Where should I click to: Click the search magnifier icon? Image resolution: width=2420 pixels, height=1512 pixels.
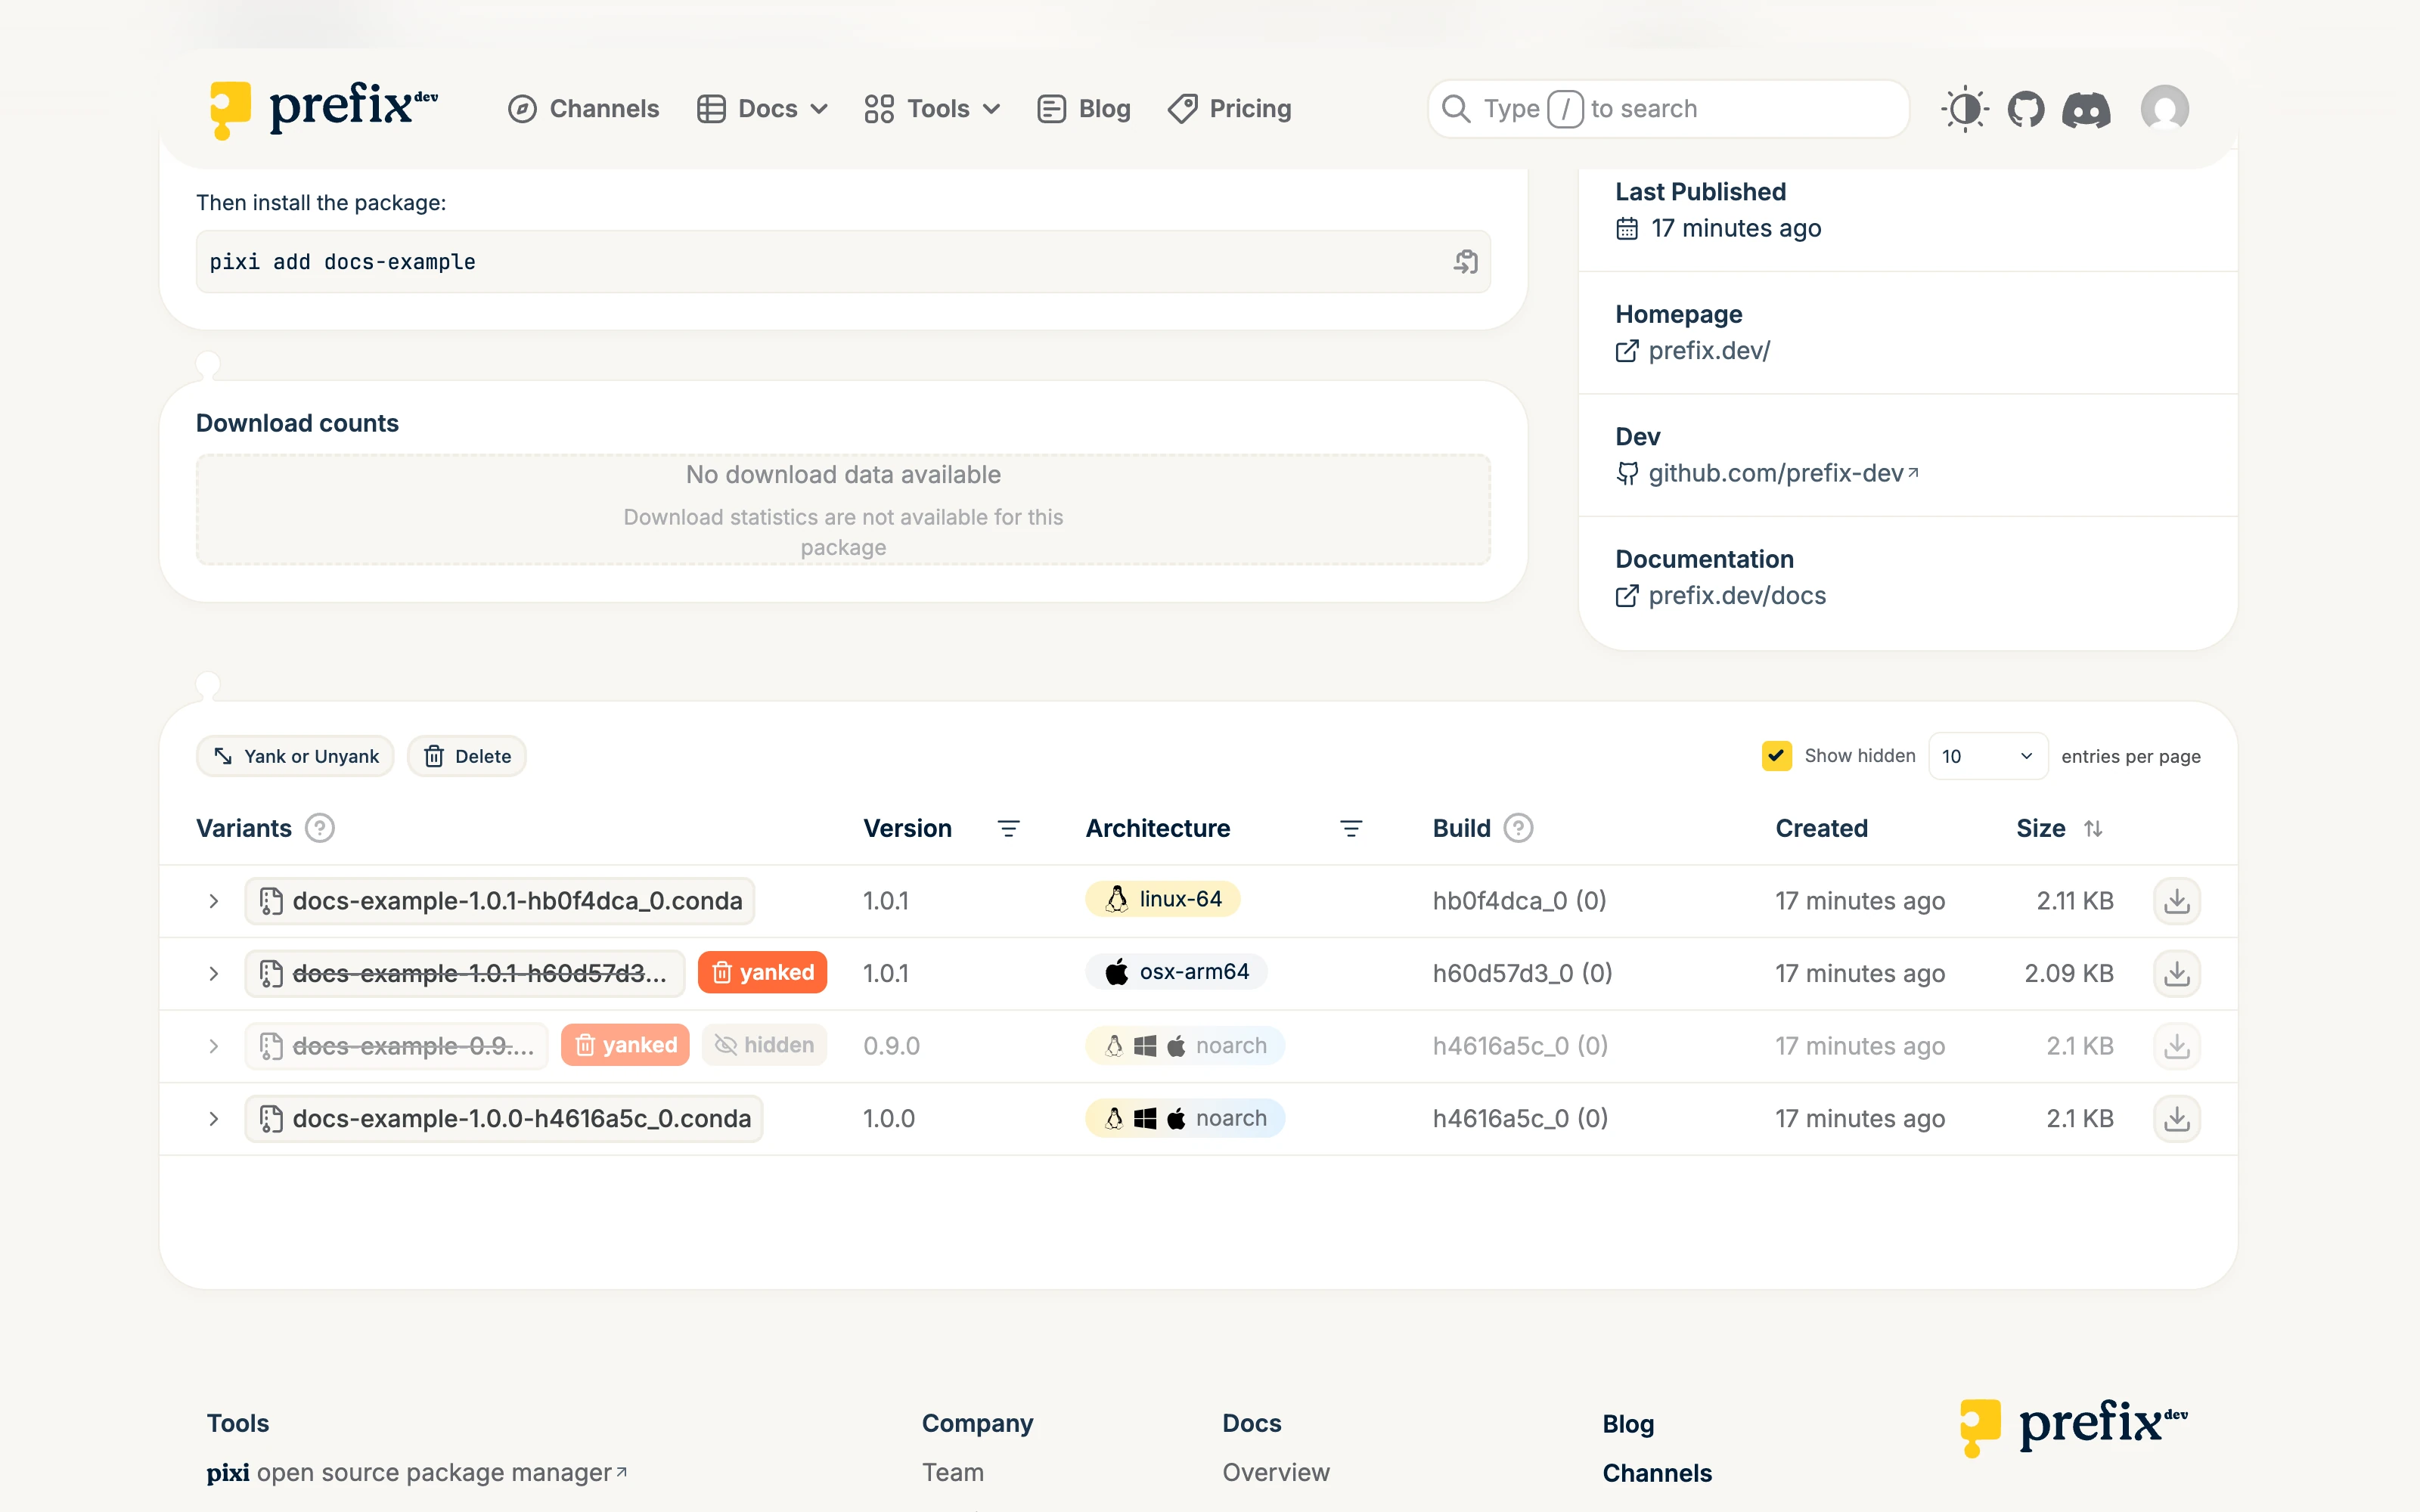pos(1456,108)
